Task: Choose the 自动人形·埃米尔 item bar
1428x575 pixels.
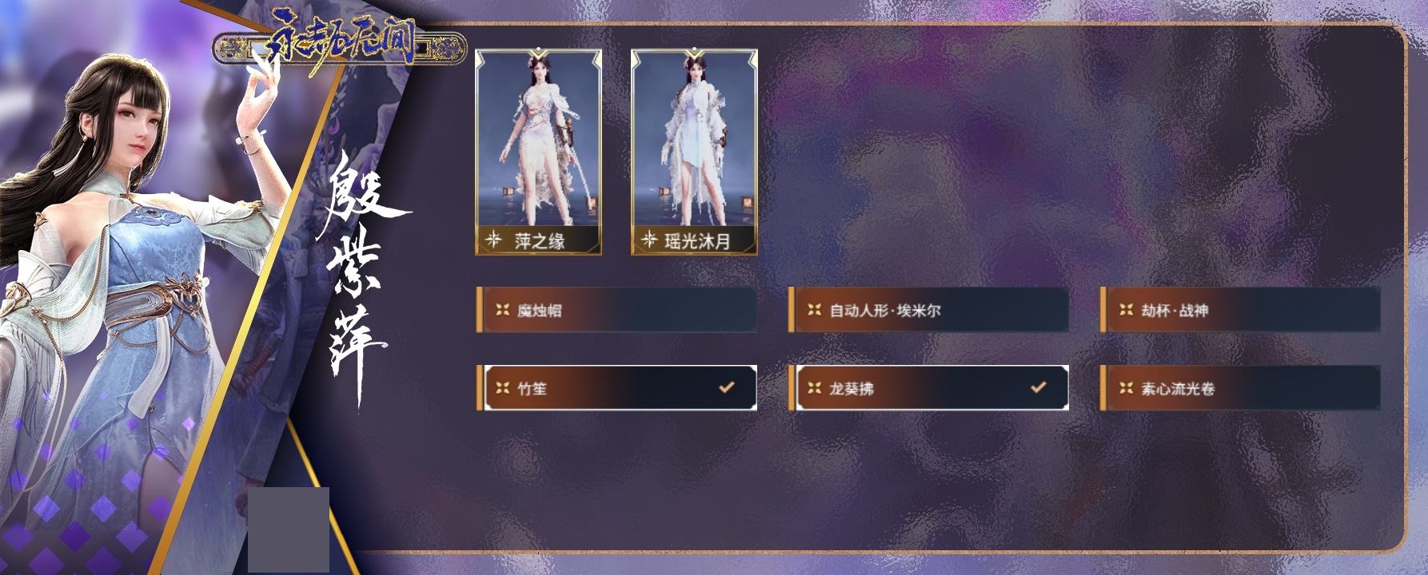Action: [928, 310]
